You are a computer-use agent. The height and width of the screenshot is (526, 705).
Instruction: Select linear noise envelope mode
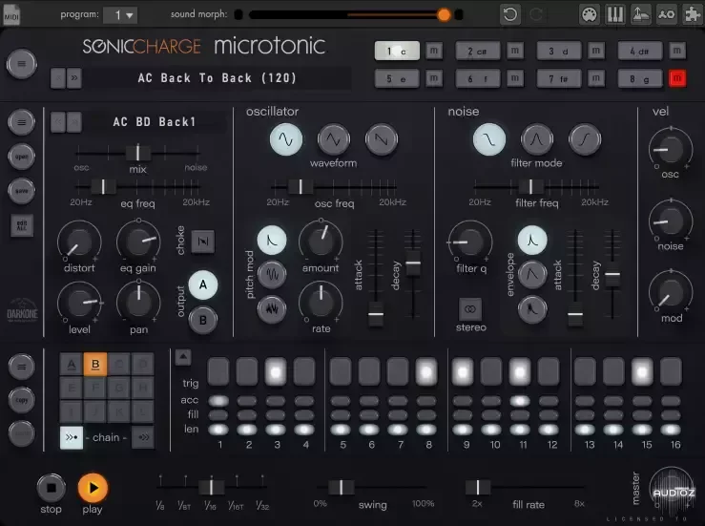click(532, 274)
